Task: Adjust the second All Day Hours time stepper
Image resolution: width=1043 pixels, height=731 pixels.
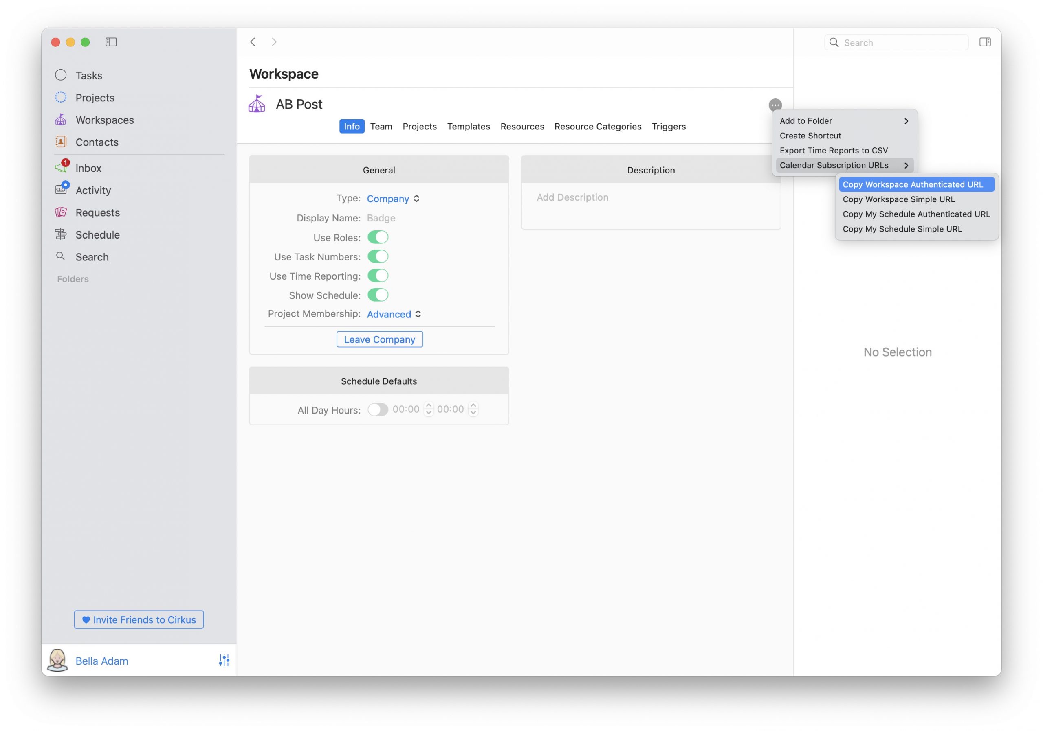Action: (473, 409)
